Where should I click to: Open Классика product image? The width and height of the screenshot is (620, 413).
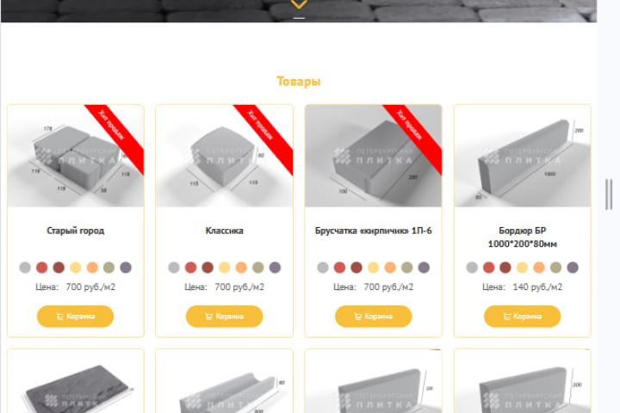click(x=224, y=156)
